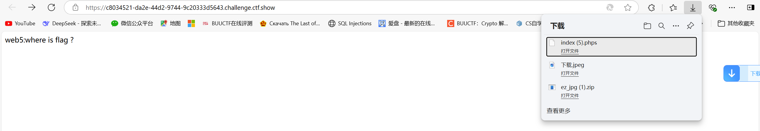Image resolution: width=760 pixels, height=131 pixels.
Task: Toggle the sidebar pane icon
Action: pyautogui.click(x=751, y=8)
